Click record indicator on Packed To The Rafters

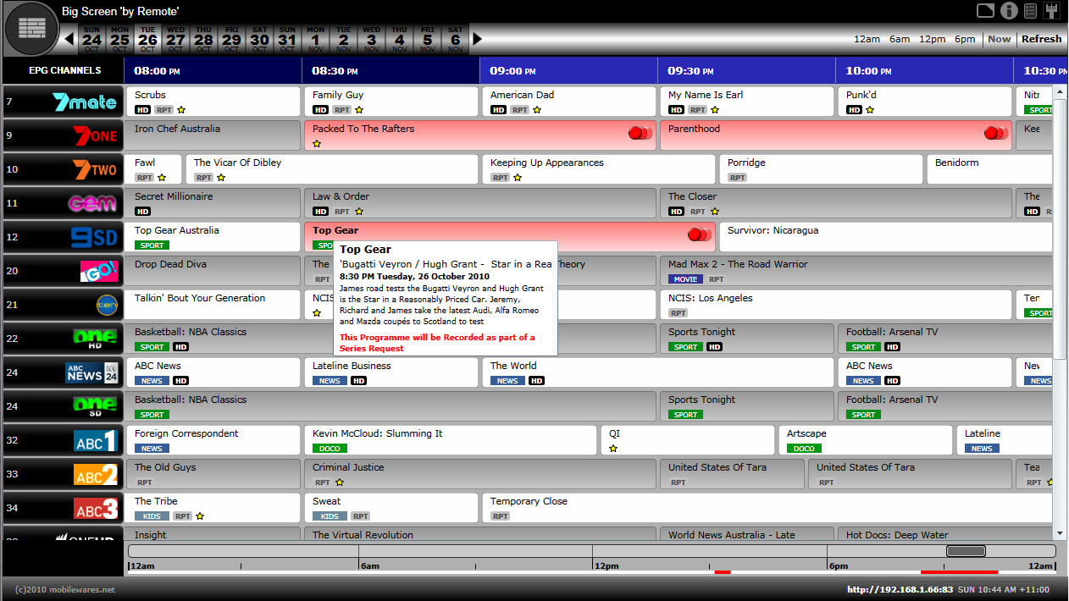point(640,133)
